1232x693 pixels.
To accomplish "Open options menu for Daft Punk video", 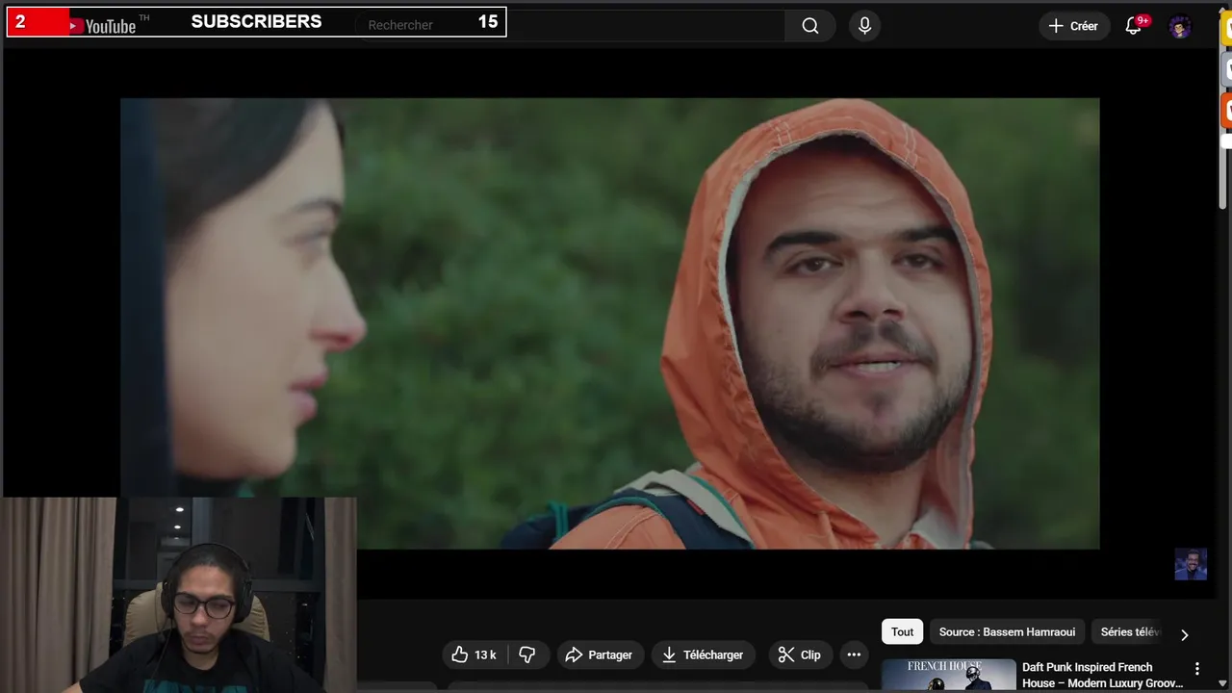I will 1197,668.
